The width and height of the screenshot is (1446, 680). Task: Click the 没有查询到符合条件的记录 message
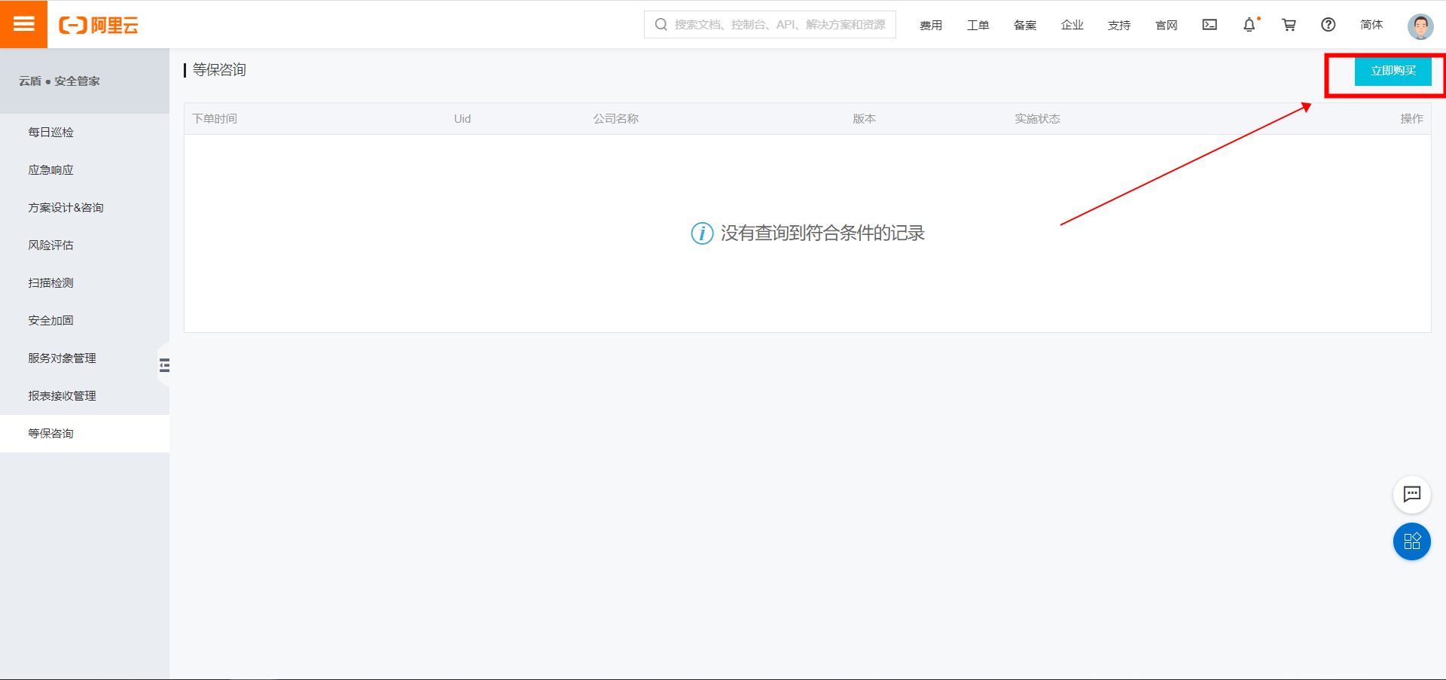[x=822, y=233]
